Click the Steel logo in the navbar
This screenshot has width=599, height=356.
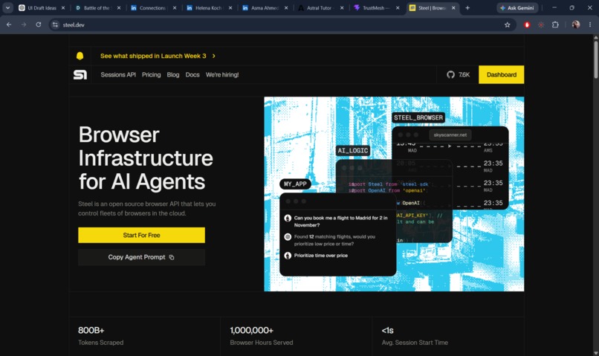point(80,75)
